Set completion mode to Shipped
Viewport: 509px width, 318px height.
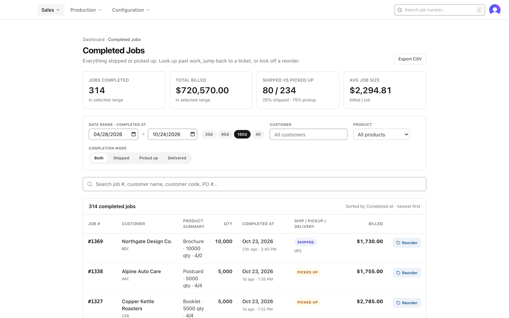pyautogui.click(x=121, y=158)
